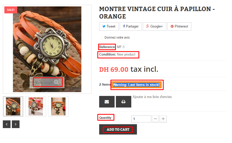Viewport: 232px width, 143px height.
Task: Click the envelope send-to-friend icon button
Action: click(x=107, y=102)
